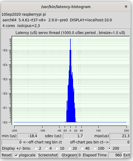Click the off-chart pos bin count field
This screenshot has height=161, width=133.
pos(120,142)
